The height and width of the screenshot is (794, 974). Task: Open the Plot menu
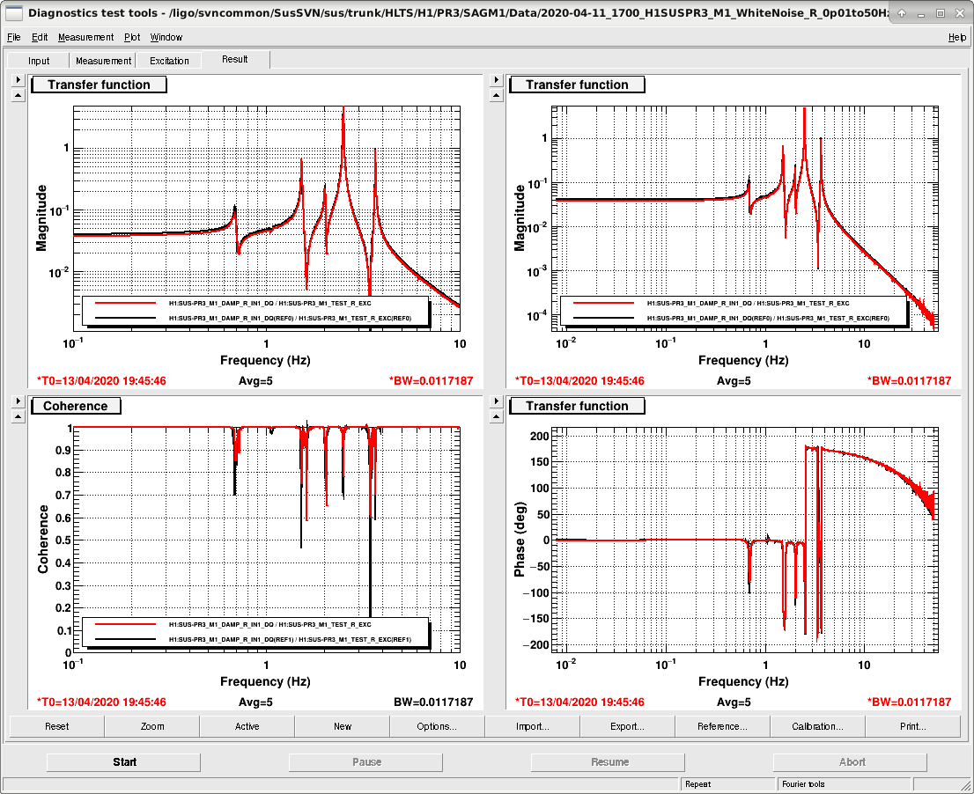tap(132, 37)
